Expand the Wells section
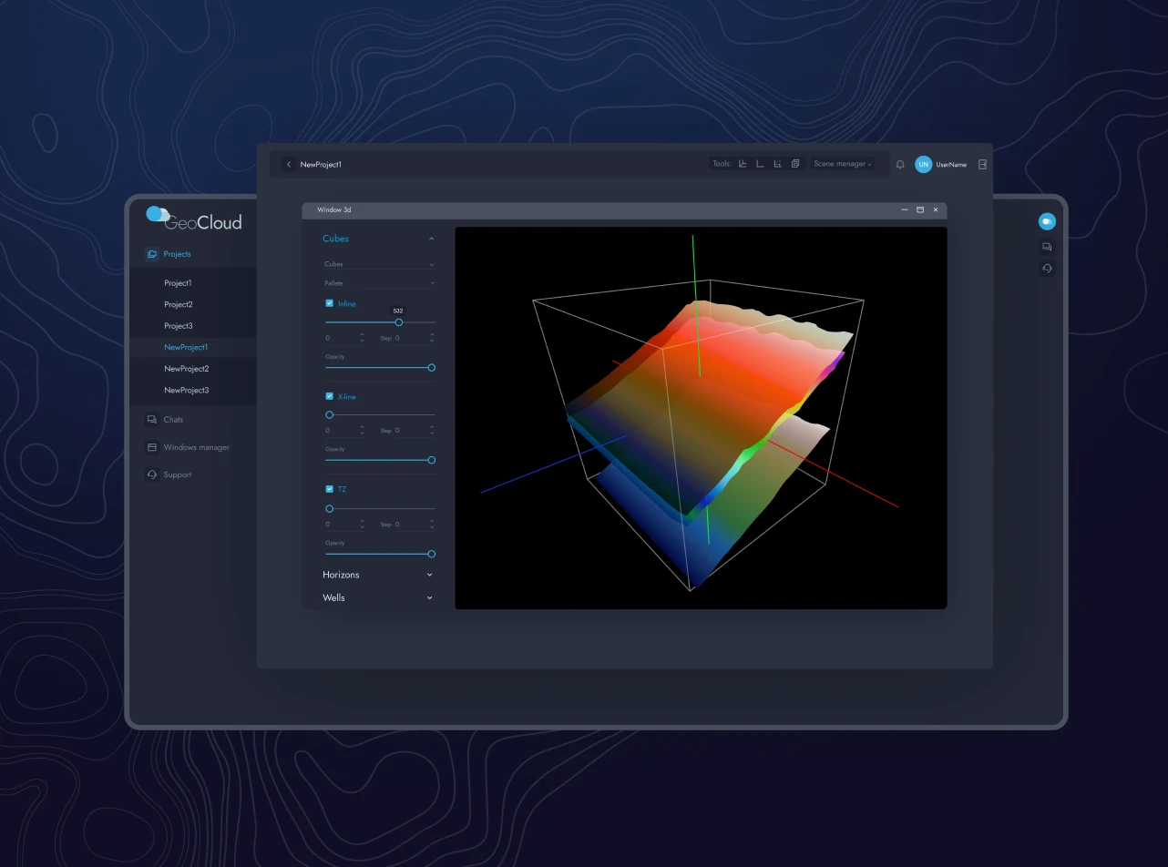 [378, 597]
